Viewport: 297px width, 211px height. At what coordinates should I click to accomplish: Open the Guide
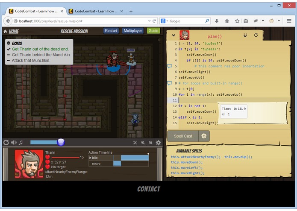153,31
